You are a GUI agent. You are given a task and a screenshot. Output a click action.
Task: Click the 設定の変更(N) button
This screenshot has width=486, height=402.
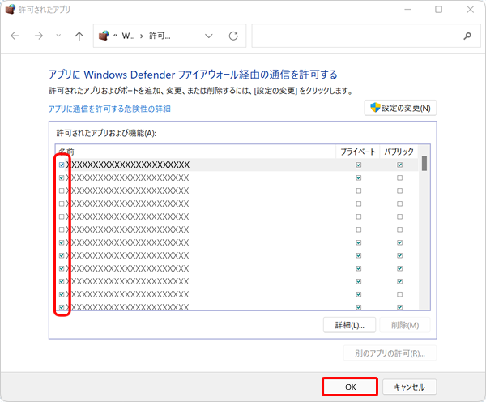tap(401, 108)
